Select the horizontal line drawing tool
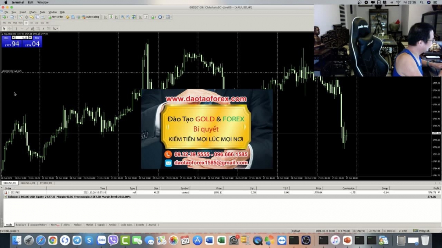The height and width of the screenshot is (248, 442). click(22, 29)
